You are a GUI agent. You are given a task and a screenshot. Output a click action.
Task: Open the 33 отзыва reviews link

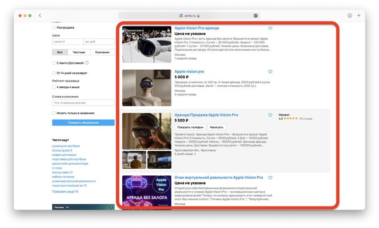pyautogui.click(x=306, y=119)
